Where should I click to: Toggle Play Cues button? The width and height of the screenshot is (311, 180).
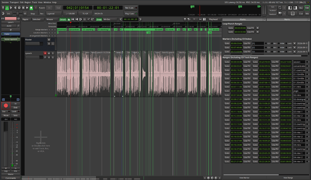pyautogui.click(x=131, y=13)
